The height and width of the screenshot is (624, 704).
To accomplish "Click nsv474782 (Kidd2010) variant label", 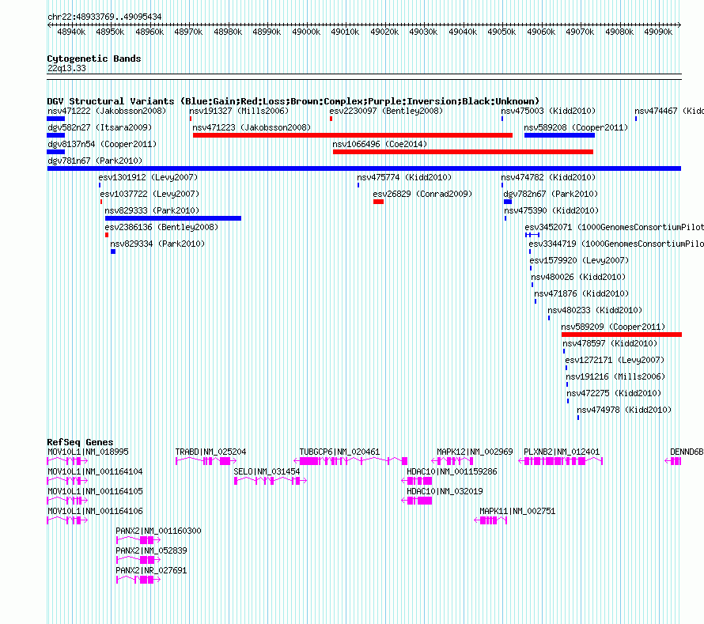I will [548, 177].
